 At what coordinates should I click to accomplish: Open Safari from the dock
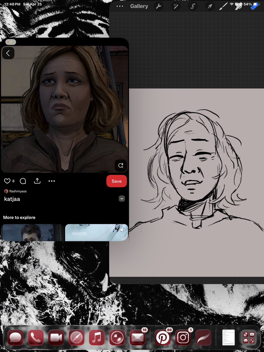[77, 337]
